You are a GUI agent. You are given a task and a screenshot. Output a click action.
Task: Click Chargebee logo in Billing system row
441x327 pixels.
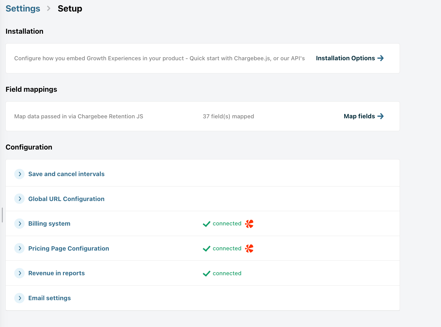249,224
